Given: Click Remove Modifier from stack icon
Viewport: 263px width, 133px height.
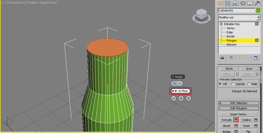Looking at the screenshot, I should point(246,58).
